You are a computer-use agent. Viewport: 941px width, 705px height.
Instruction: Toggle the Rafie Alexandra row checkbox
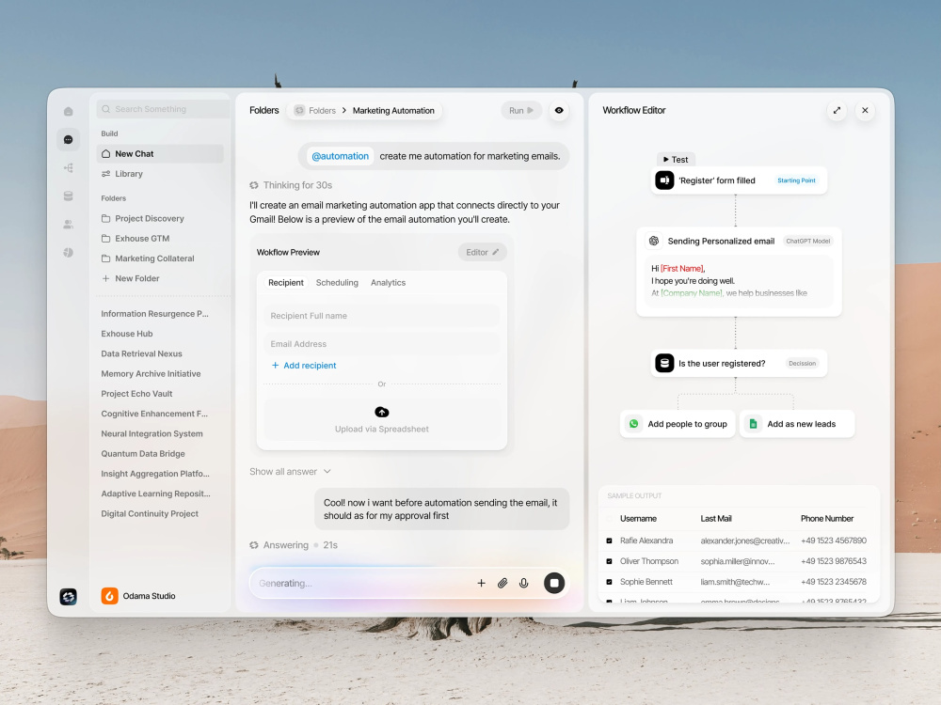coord(609,540)
